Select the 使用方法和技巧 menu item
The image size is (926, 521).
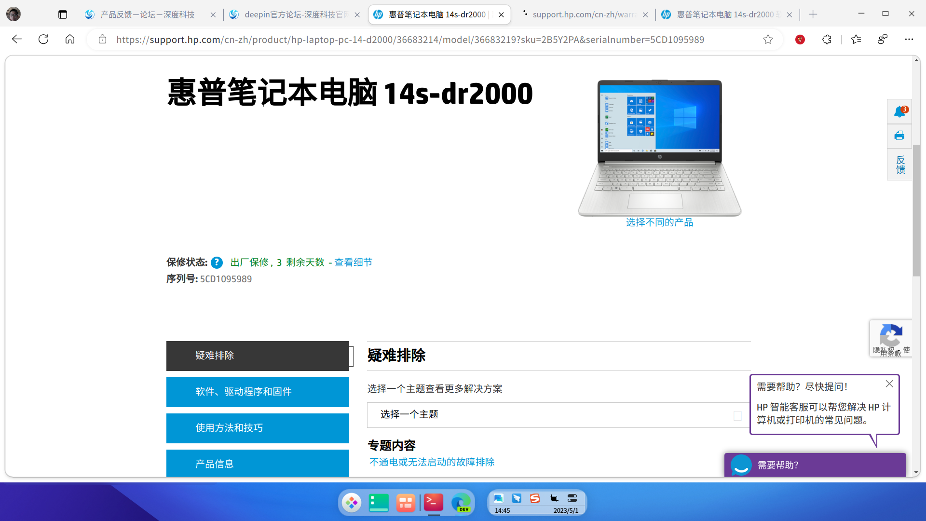click(x=258, y=428)
